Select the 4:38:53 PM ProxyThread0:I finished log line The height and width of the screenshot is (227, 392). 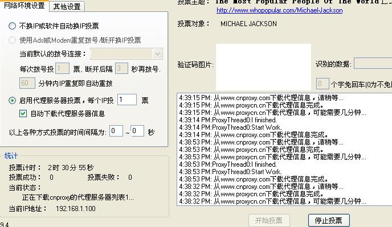click(x=228, y=164)
